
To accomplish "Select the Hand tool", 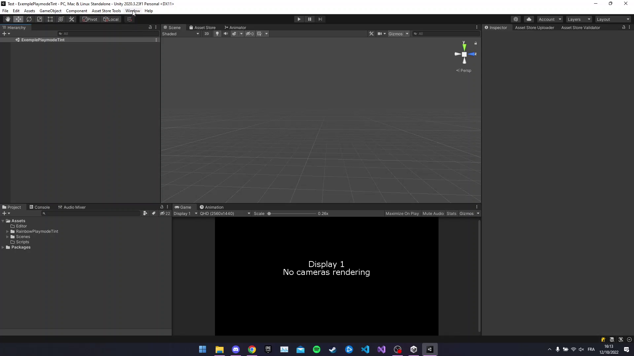I will click(8, 19).
